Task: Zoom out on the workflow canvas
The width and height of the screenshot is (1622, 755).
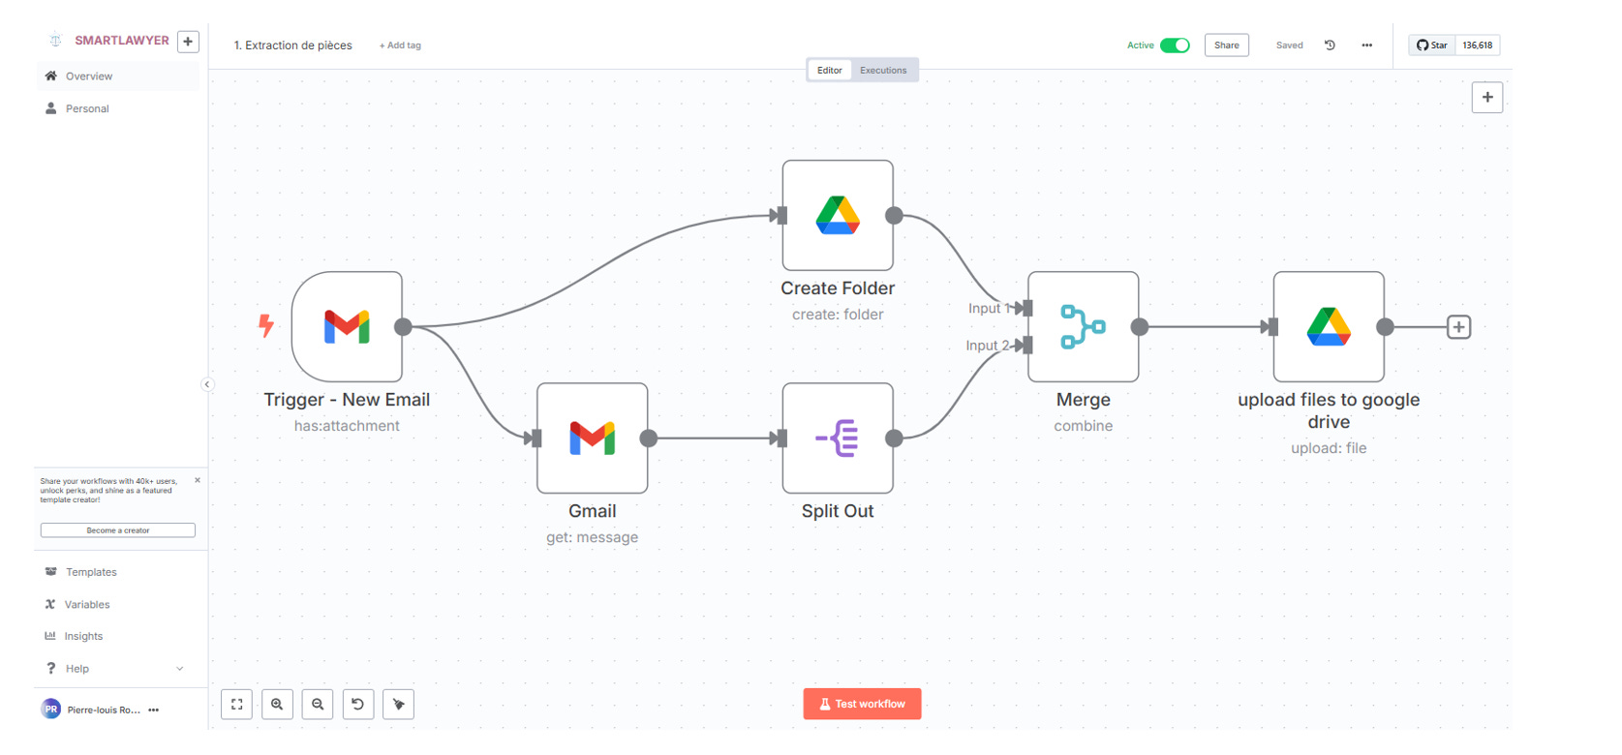Action: (x=318, y=704)
